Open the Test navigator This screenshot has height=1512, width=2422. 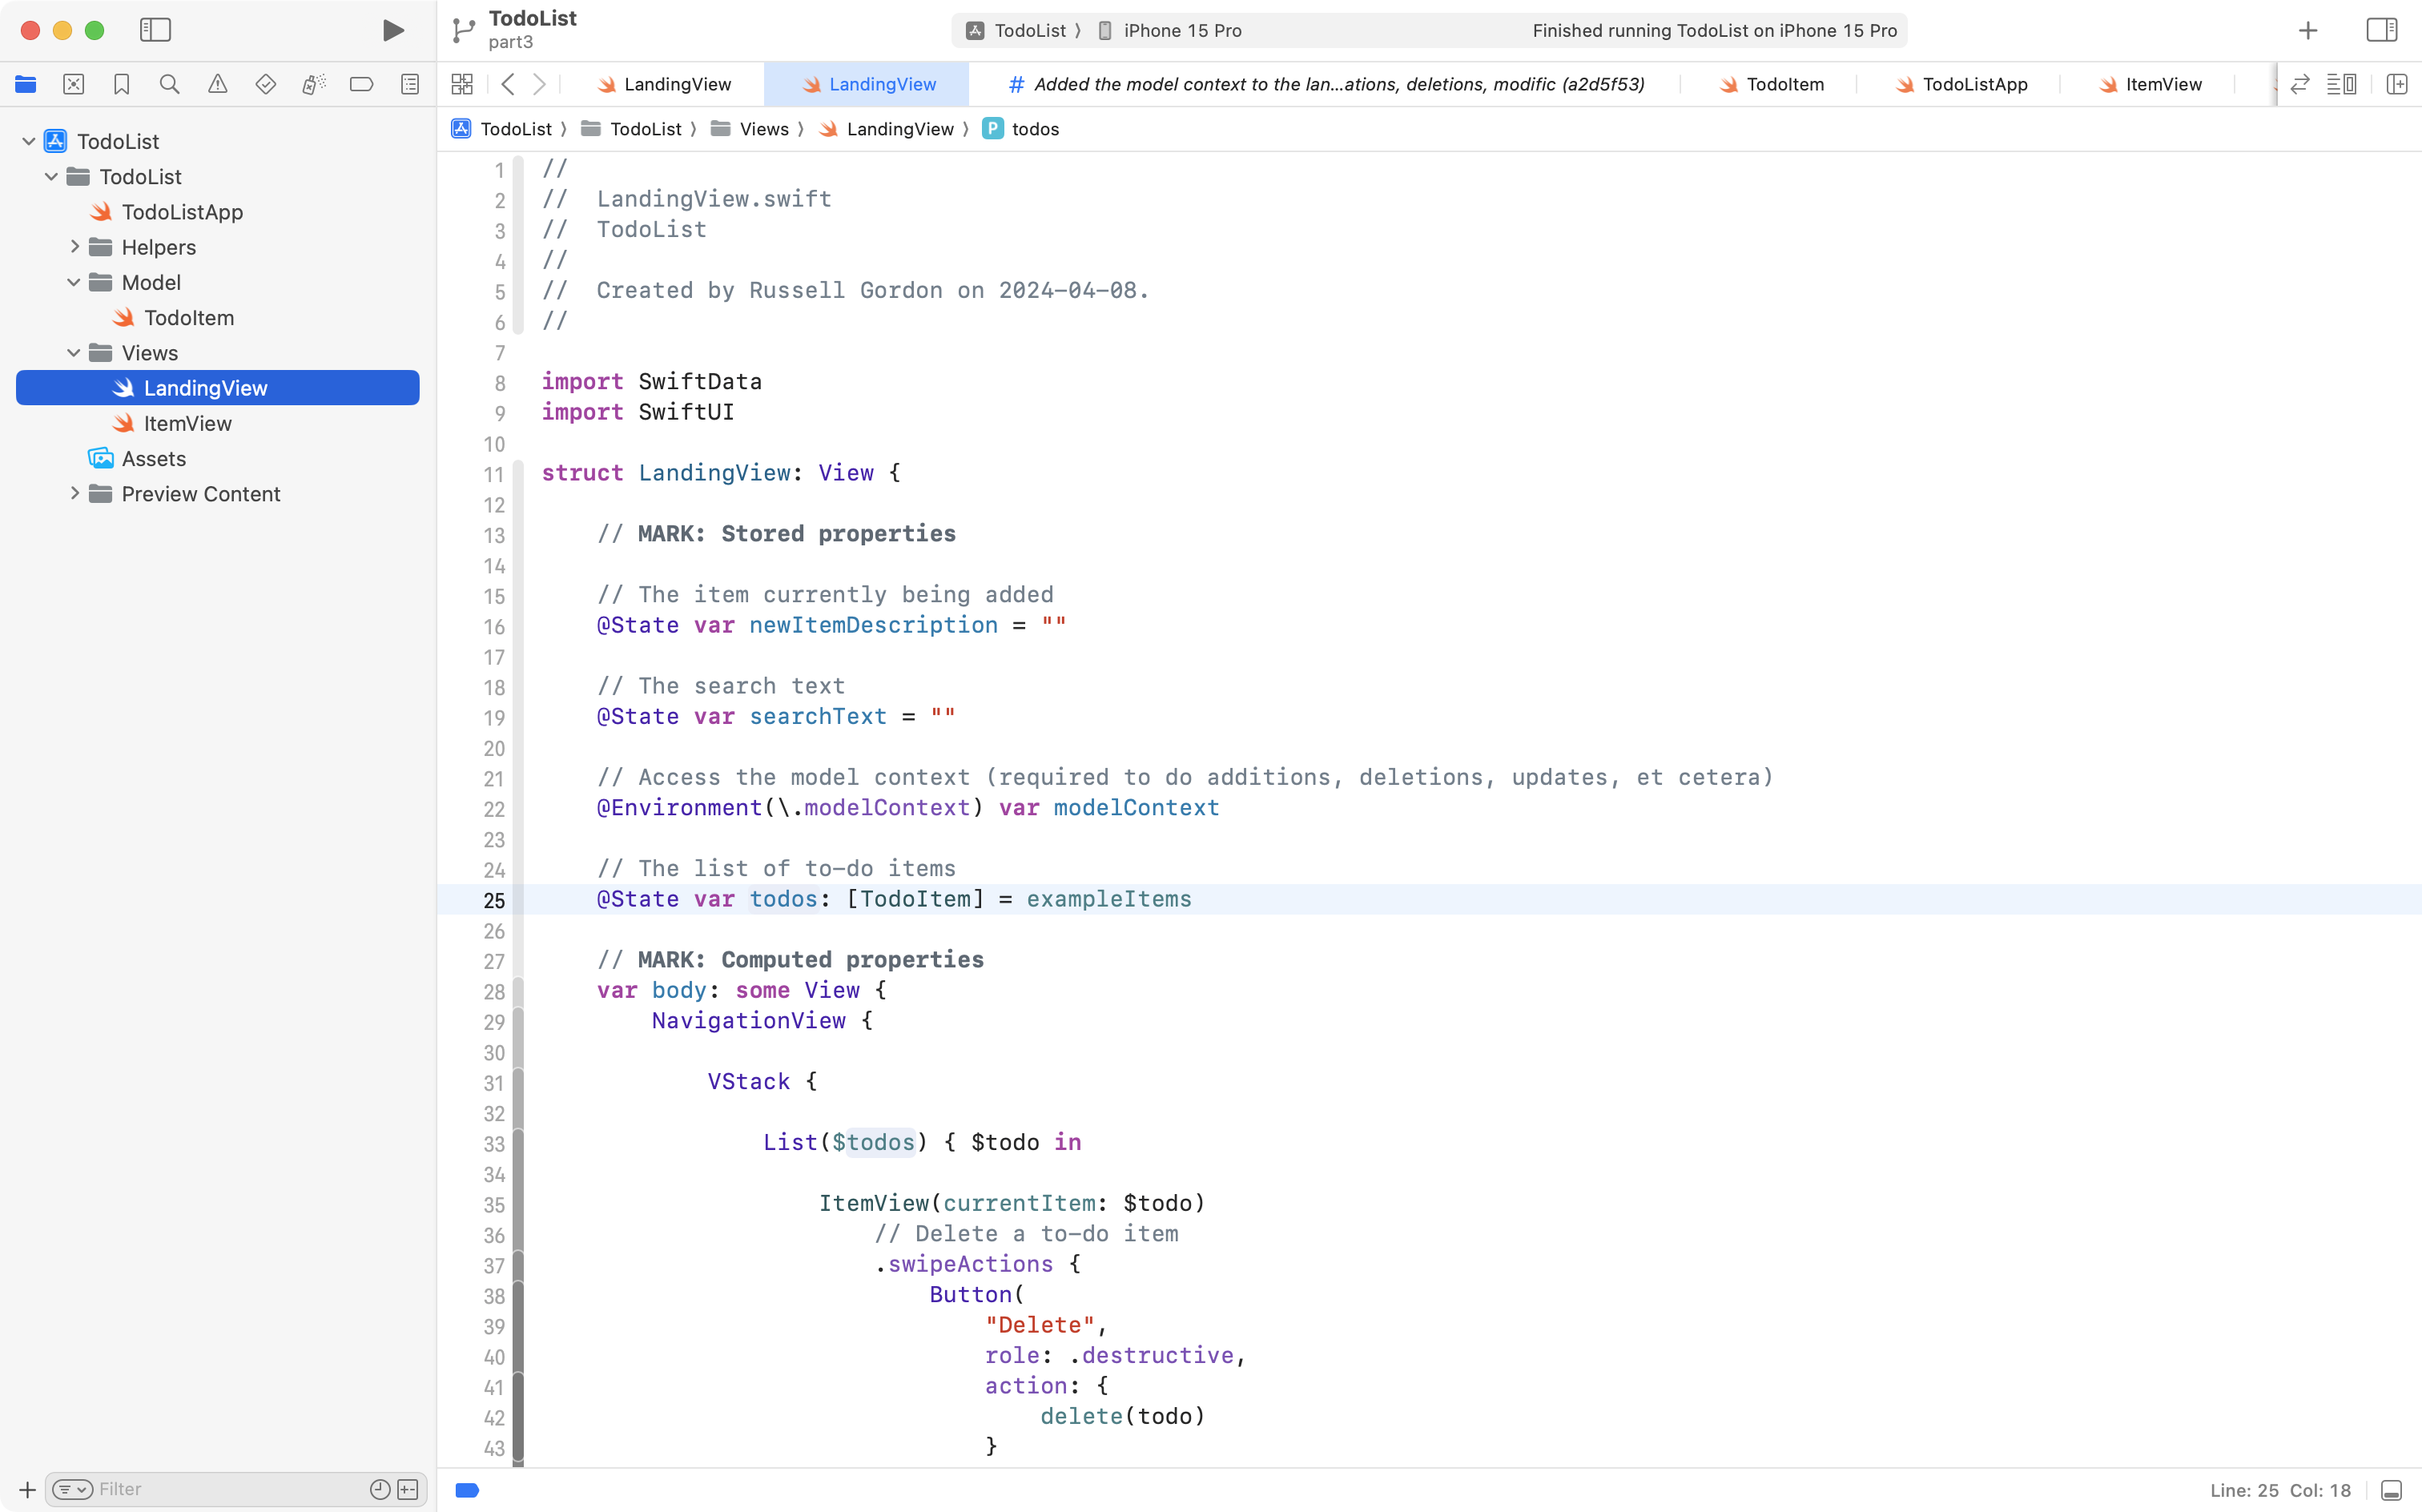pyautogui.click(x=266, y=84)
